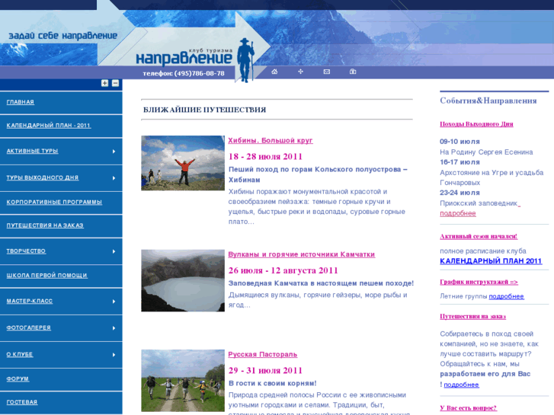
Task: Click the 26 июля - 12 августа 2011 date
Action: (x=283, y=270)
